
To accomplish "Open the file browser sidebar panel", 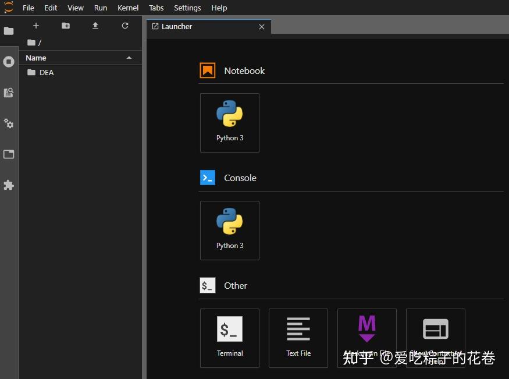I will click(9, 31).
